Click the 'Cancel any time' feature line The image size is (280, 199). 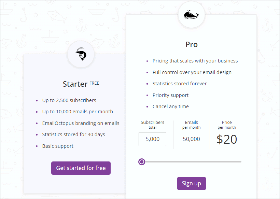click(x=170, y=106)
